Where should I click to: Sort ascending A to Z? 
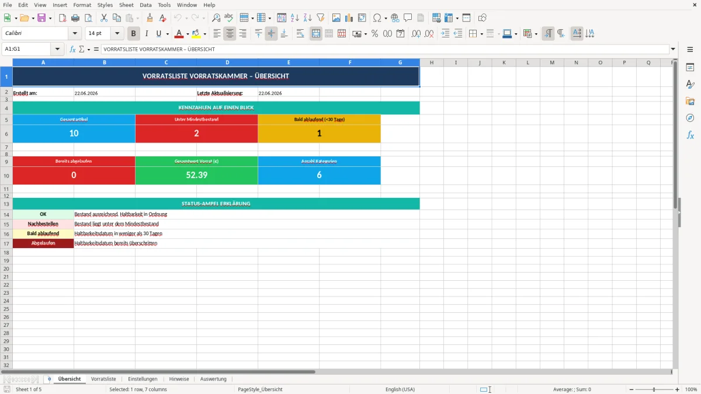click(x=294, y=18)
